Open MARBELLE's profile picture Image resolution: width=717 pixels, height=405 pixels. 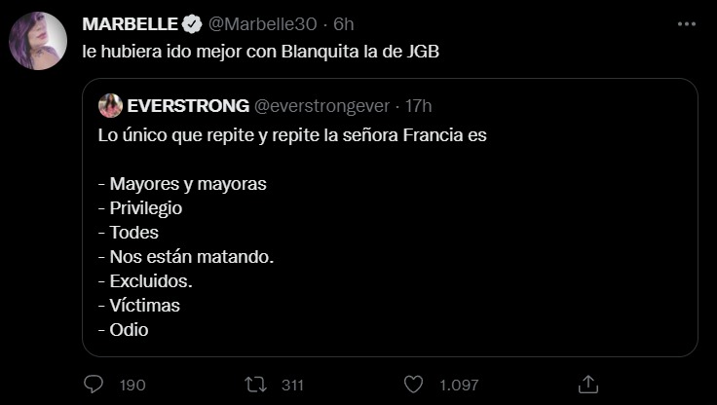(38, 41)
